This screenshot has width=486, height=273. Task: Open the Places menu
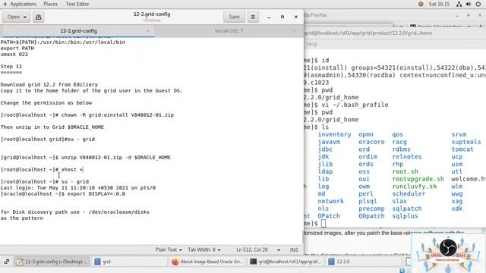pyautogui.click(x=50, y=4)
